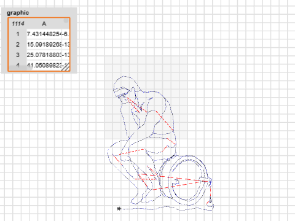Select row number 3 in the table
This screenshot has width=295, height=221.
click(x=18, y=55)
